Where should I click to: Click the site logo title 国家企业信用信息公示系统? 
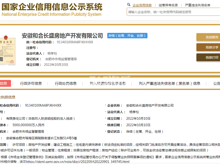pyautogui.click(x=52, y=6)
